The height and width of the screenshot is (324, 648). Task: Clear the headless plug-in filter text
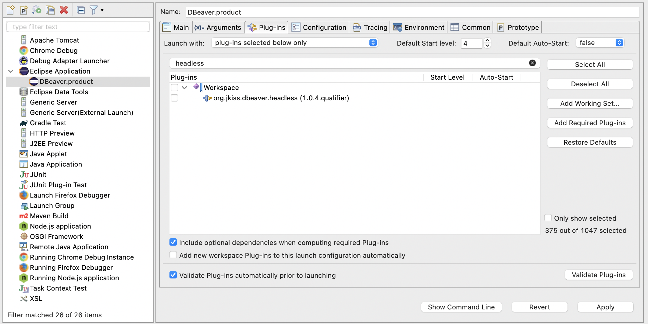point(532,63)
